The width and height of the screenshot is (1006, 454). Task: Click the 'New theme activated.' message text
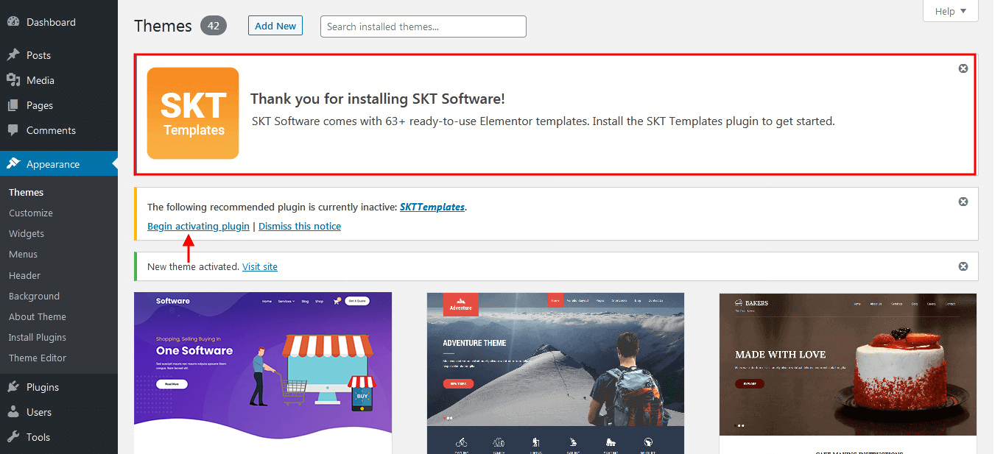tap(193, 266)
